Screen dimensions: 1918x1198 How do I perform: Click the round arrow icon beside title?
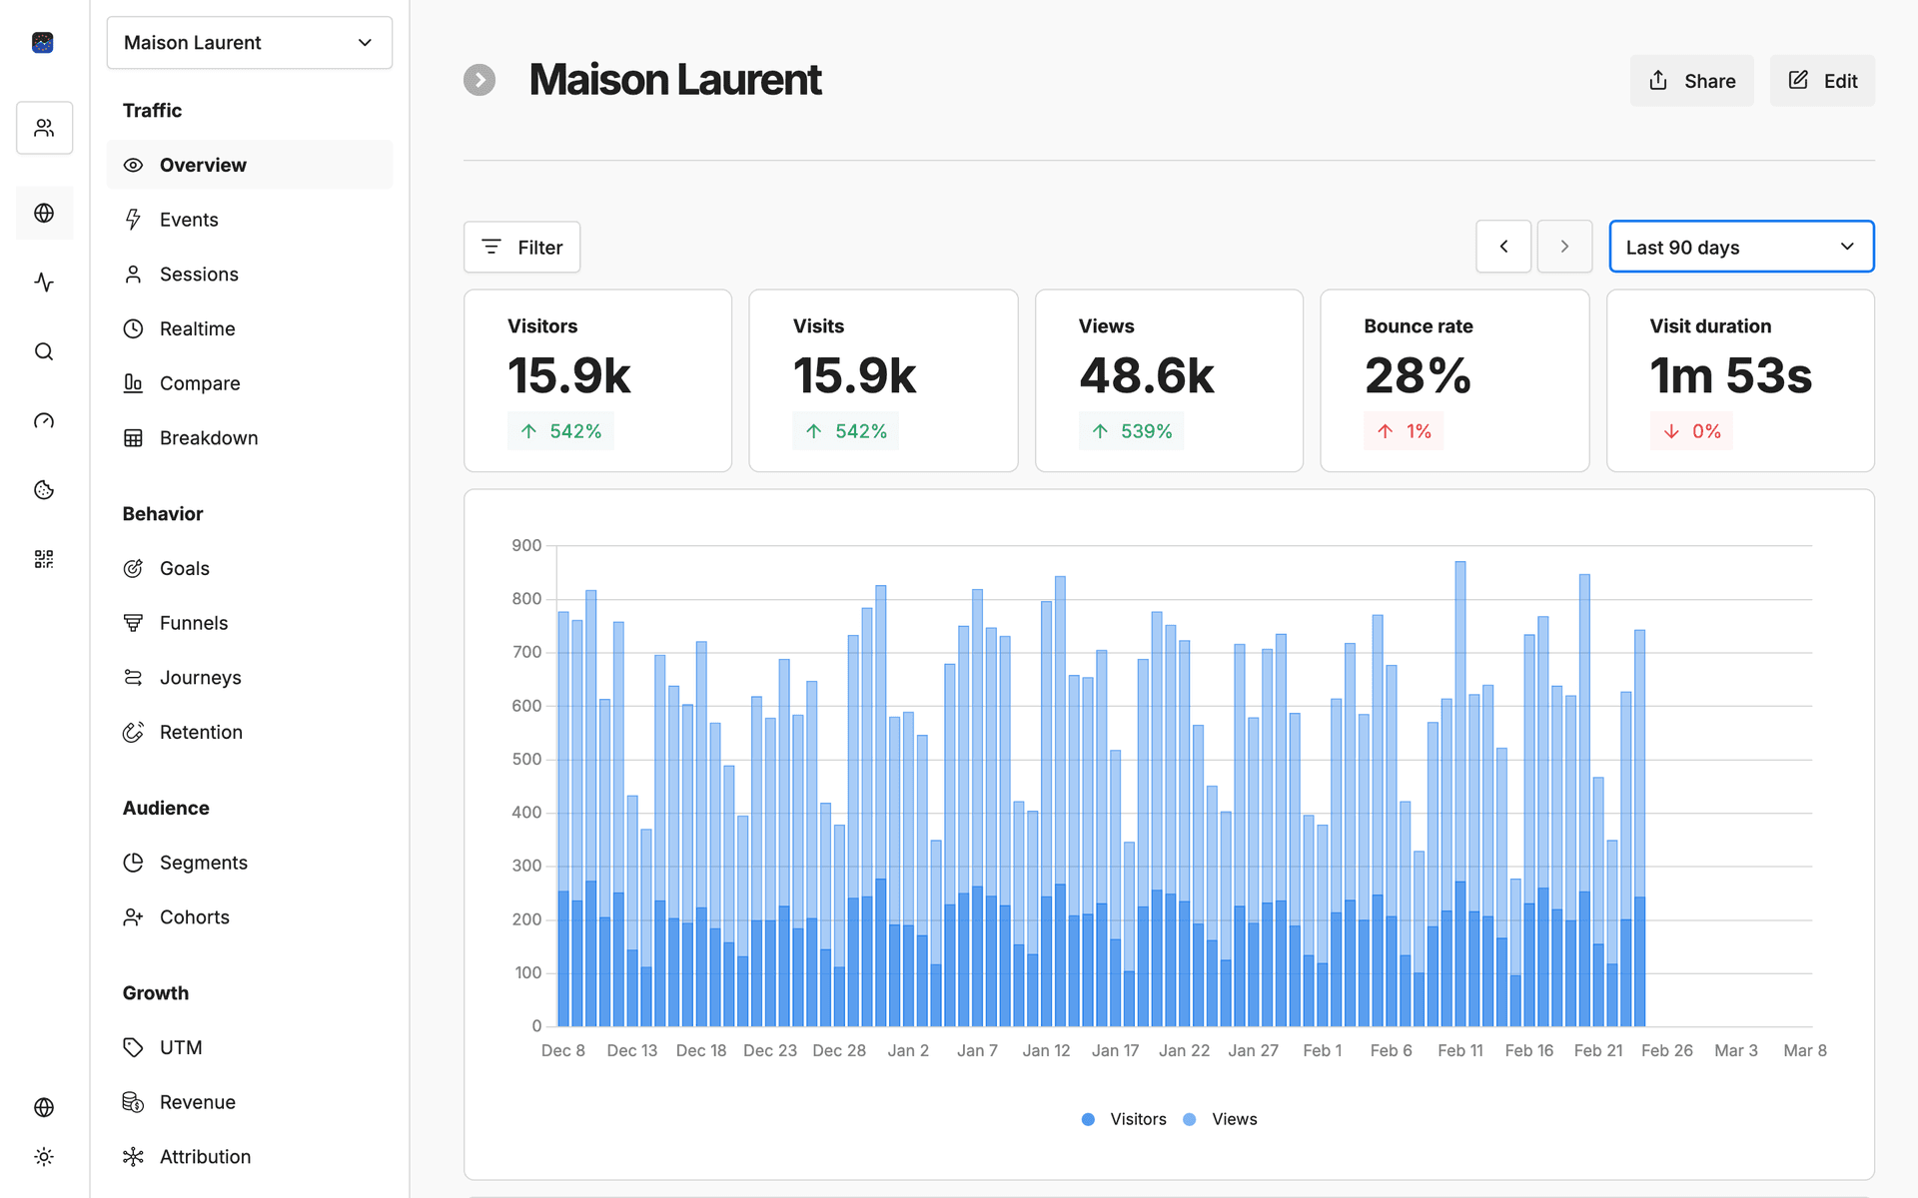click(479, 80)
